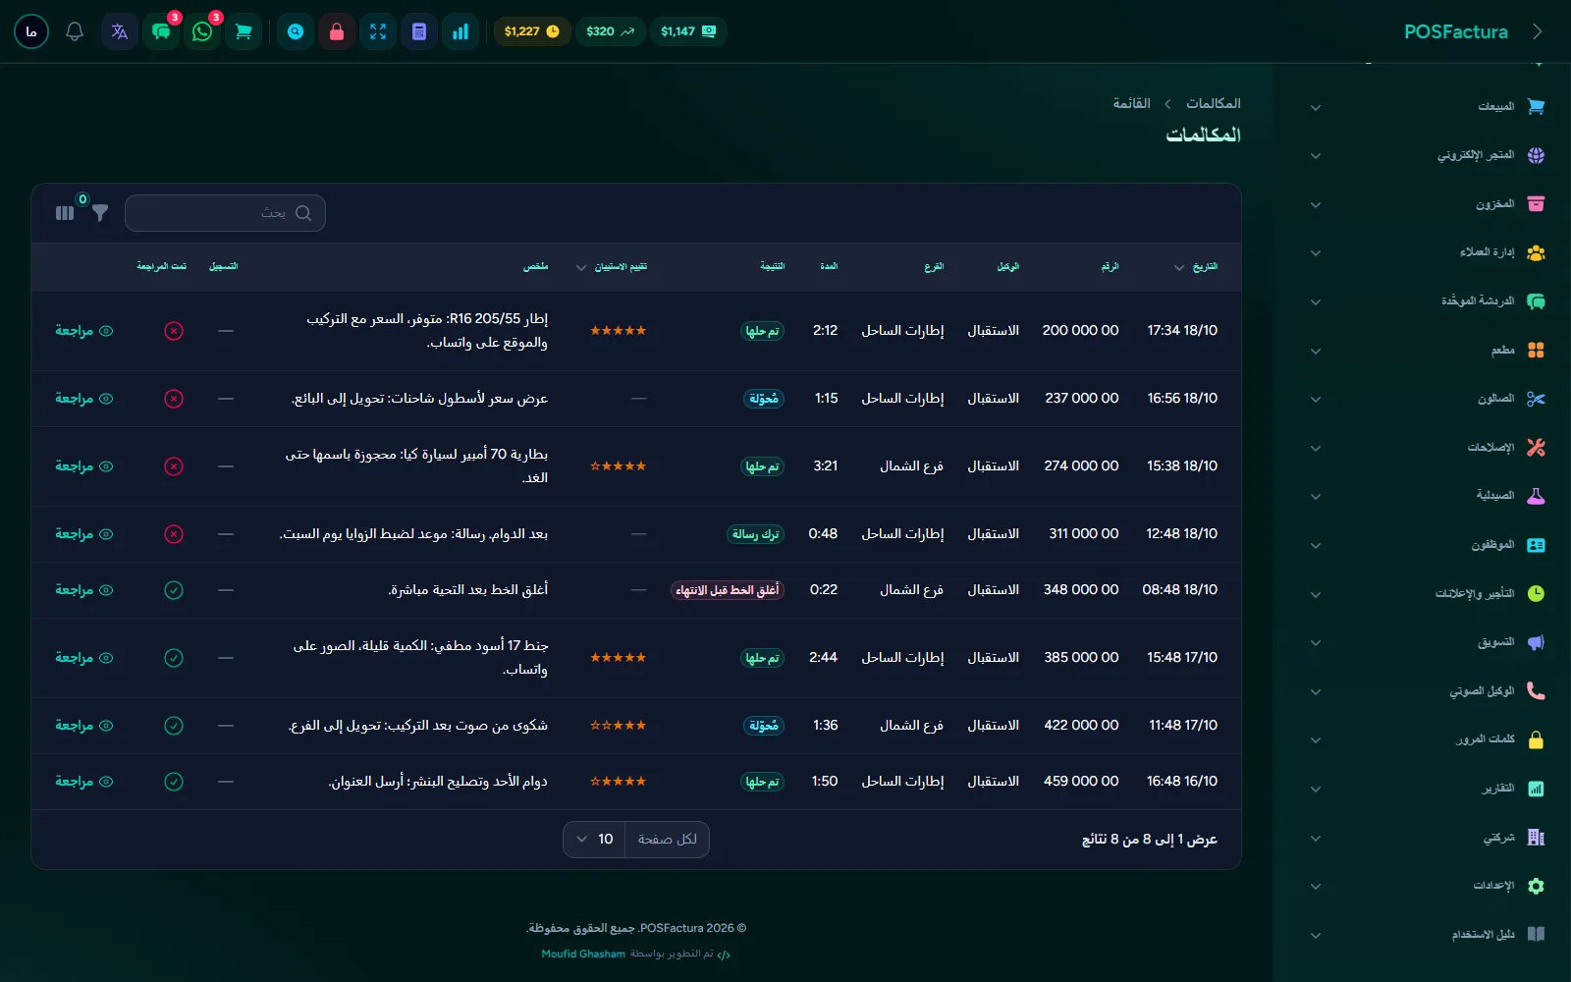Open the Moufid Ghasham footer link
Image resolution: width=1571 pixels, height=982 pixels.
click(583, 954)
